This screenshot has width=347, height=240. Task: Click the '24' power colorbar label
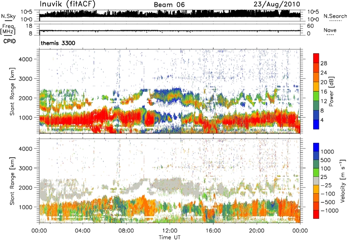[324, 73]
